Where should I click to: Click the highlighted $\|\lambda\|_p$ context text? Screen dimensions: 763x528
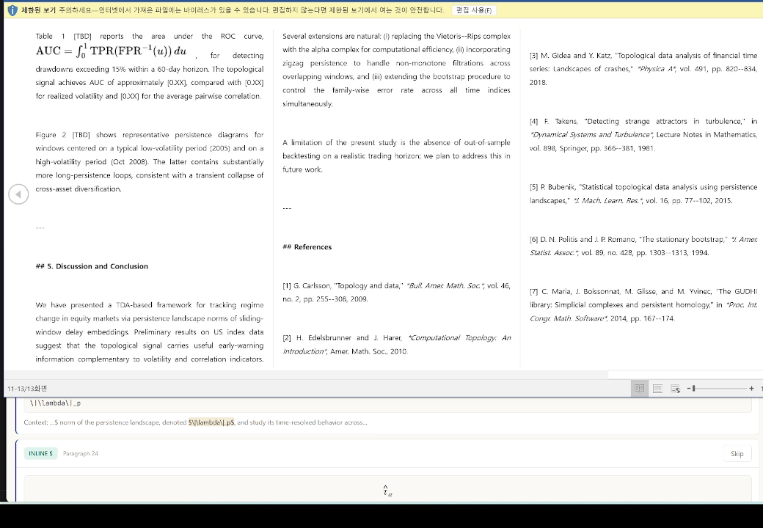coord(211,422)
